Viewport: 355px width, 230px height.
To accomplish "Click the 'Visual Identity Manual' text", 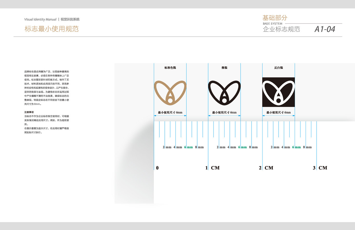I will tap(40, 19).
